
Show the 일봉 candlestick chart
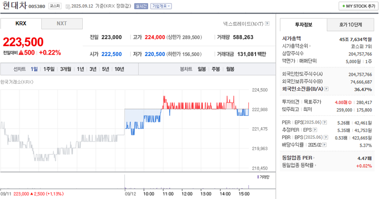coord(201,69)
